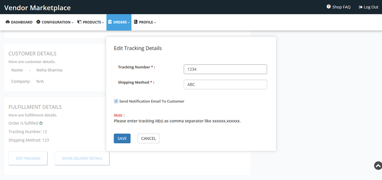
Task: Click the Shop FAQ question mark icon
Action: coord(329,7)
